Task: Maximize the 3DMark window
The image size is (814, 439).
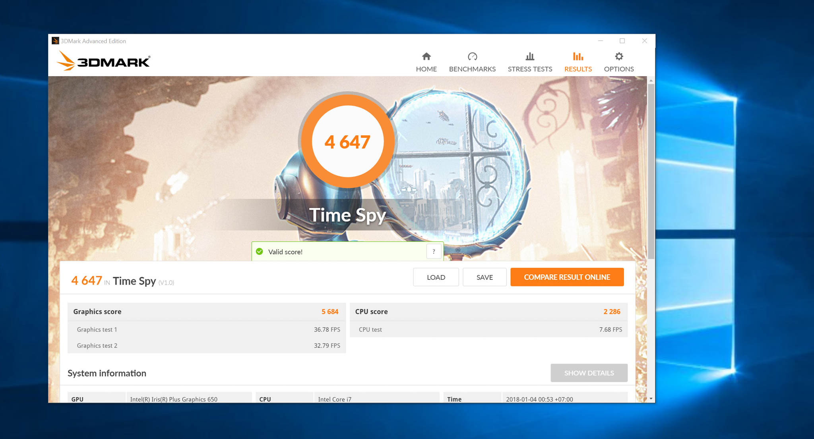Action: pos(622,41)
